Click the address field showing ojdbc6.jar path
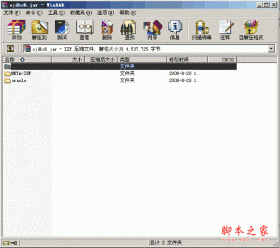This screenshot has height=248, width=280. point(149,49)
